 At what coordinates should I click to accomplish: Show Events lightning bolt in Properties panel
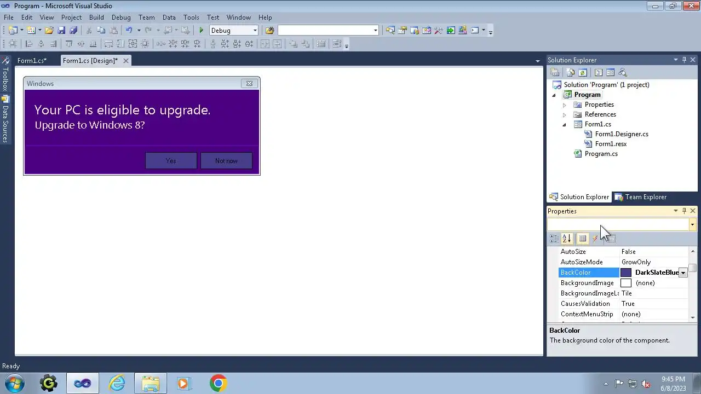(x=595, y=239)
